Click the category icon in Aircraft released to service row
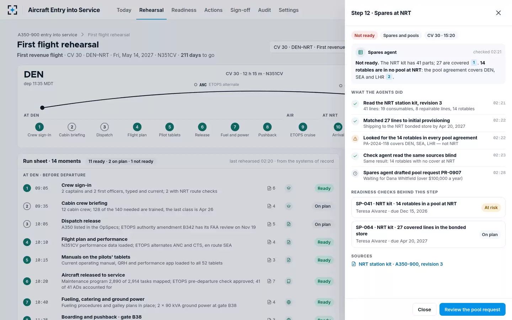 coord(289,281)
